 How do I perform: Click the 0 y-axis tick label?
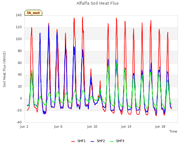pos(21,99)
